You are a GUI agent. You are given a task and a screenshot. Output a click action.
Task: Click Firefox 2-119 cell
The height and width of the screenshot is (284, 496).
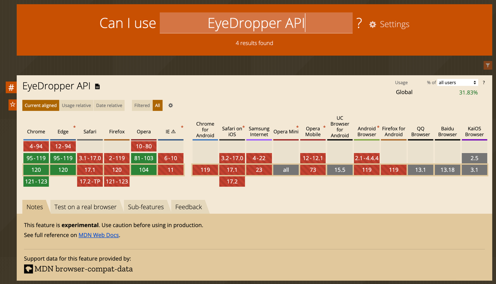tap(117, 158)
